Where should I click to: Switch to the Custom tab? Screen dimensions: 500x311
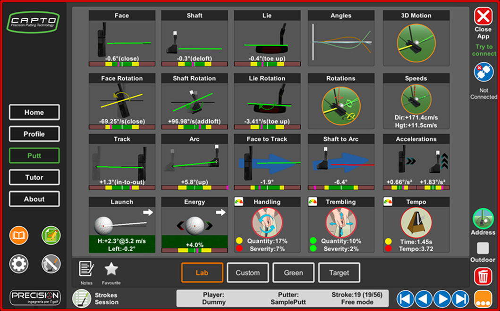248,273
